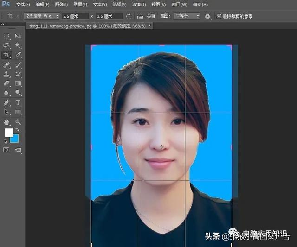Open the overlay view dropdown 三等分

[187, 16]
